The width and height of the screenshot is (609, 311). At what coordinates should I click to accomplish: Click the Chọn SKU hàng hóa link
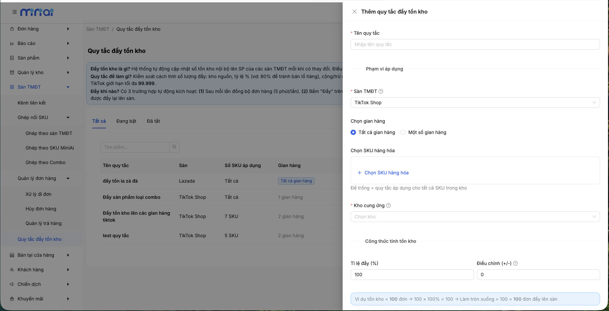point(386,173)
